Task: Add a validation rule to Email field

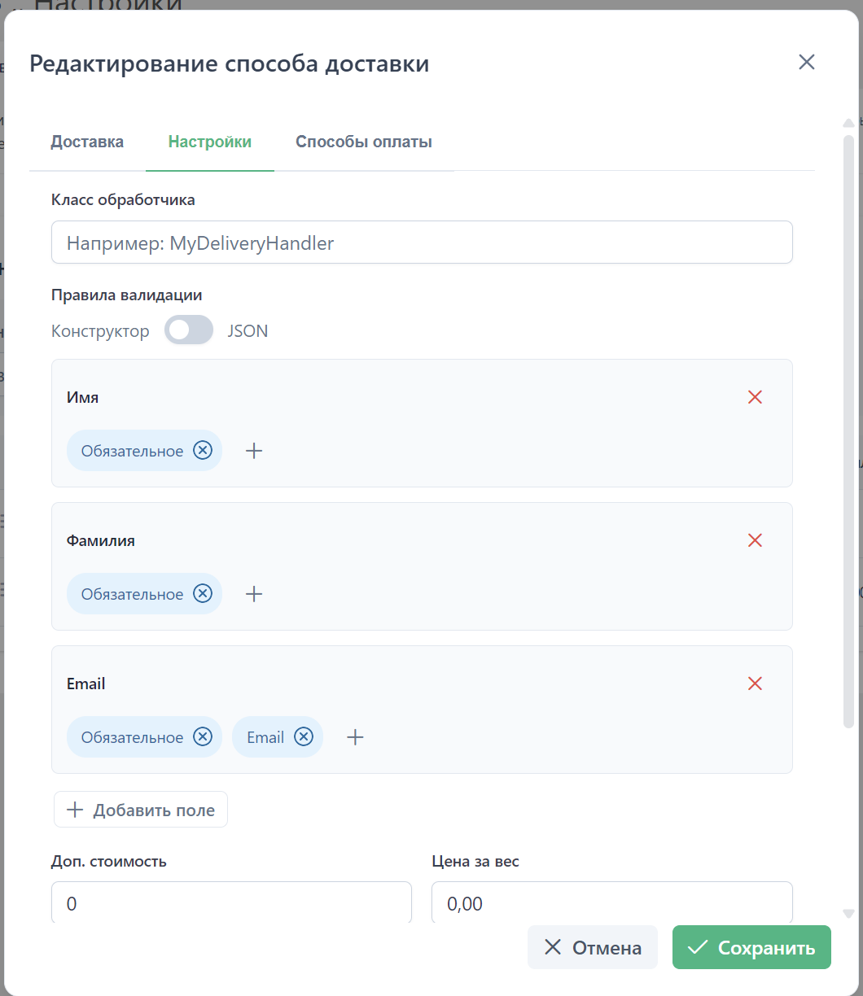Action: (355, 737)
